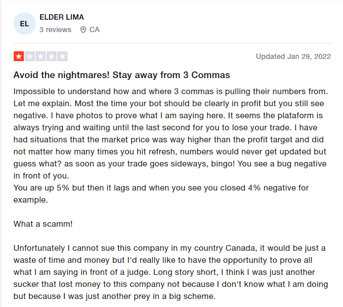343x307 pixels.
Task: Click the 'What a scamm!' line
Action: (43, 224)
